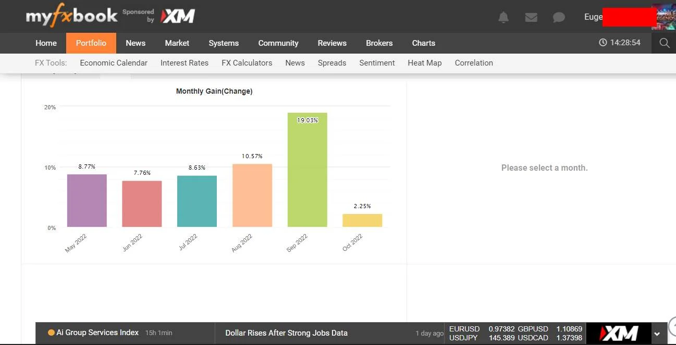
Task: Open the Community menu item
Action: coord(278,43)
